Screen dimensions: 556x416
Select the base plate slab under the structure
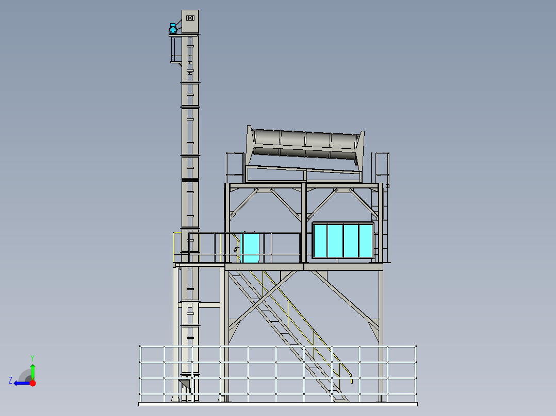(x=278, y=404)
